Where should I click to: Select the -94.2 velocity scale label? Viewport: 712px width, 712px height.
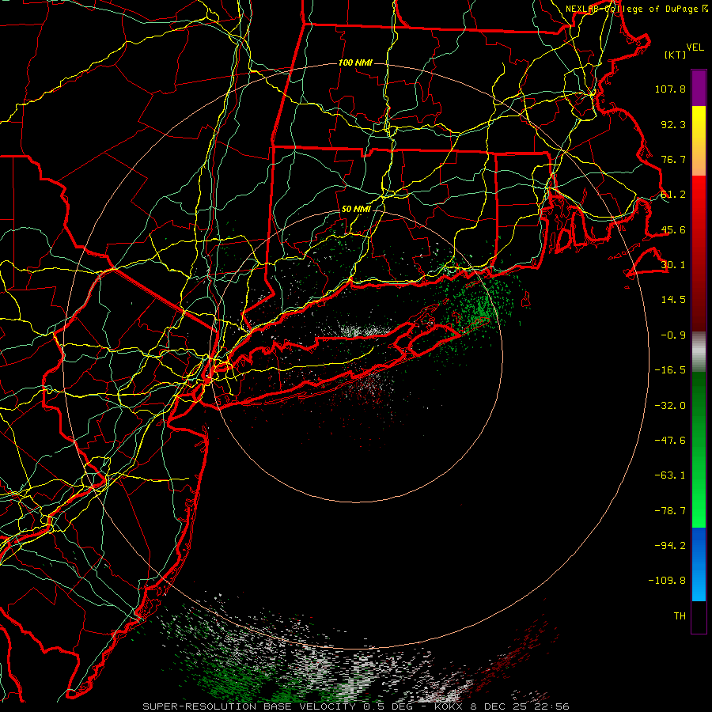(x=670, y=546)
